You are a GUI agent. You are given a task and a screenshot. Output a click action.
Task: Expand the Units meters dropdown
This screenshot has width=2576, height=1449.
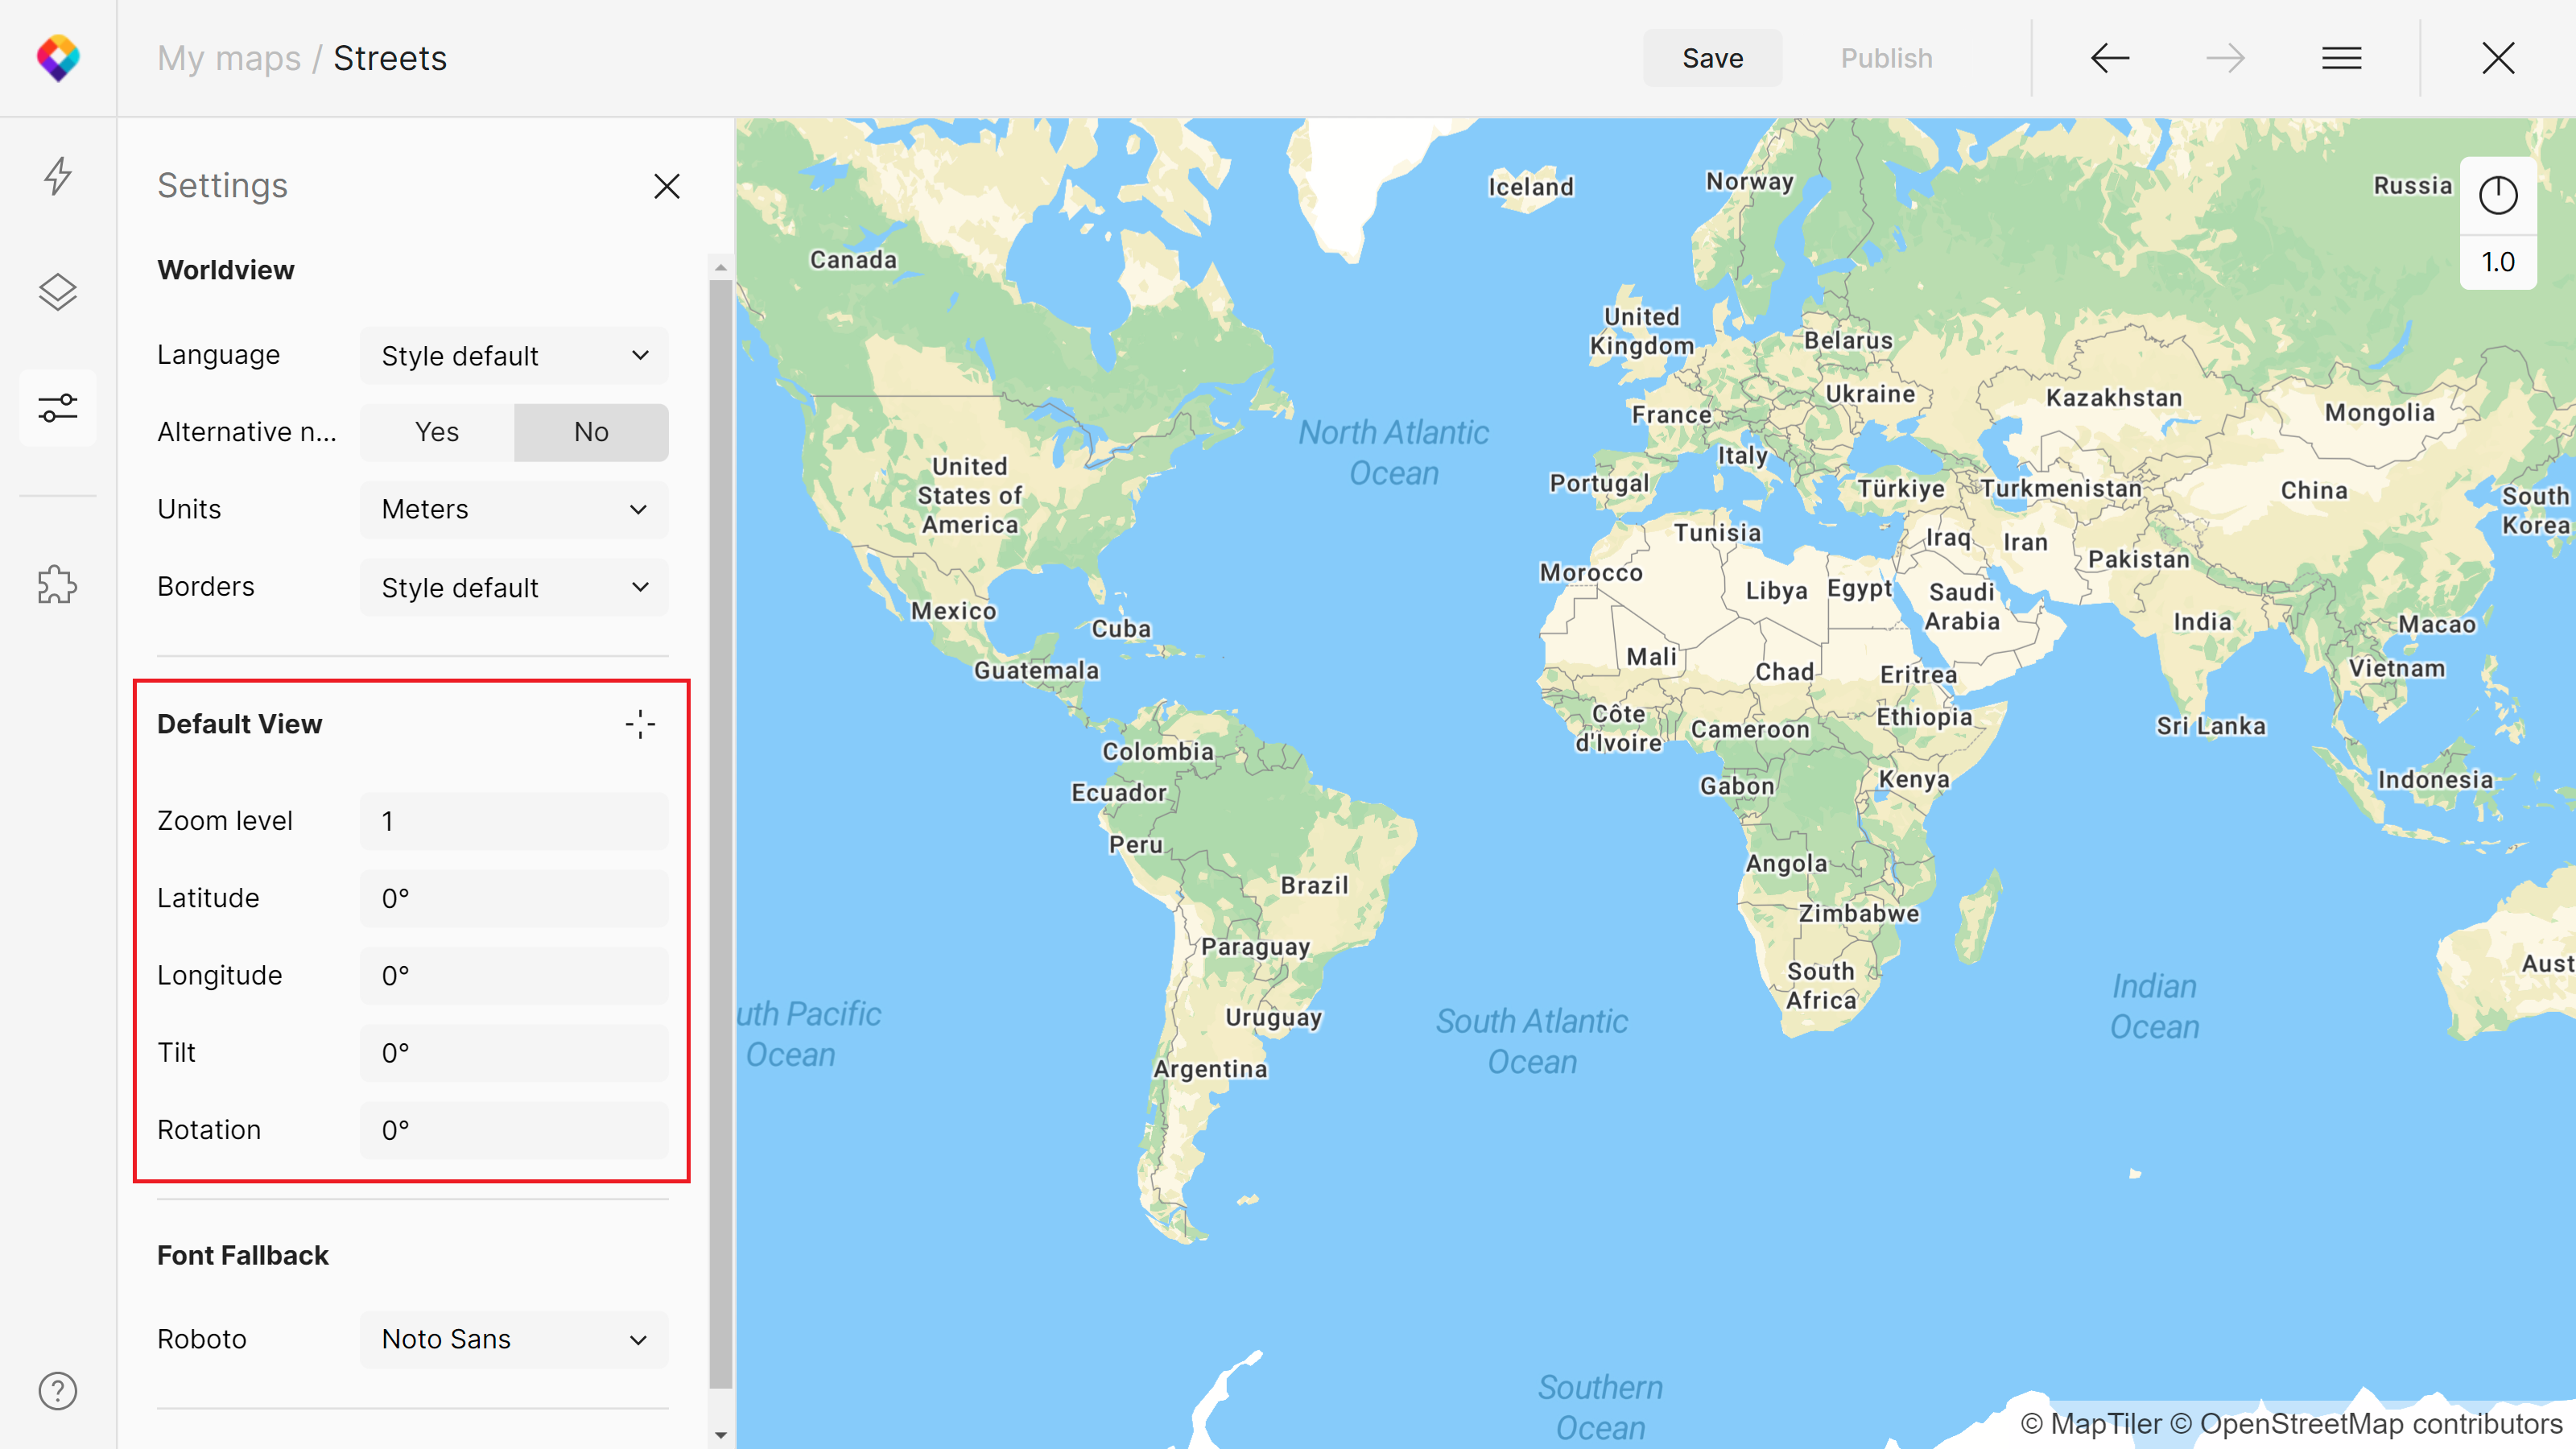513,510
